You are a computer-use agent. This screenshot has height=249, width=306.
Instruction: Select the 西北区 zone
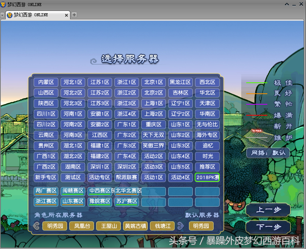click(x=207, y=82)
